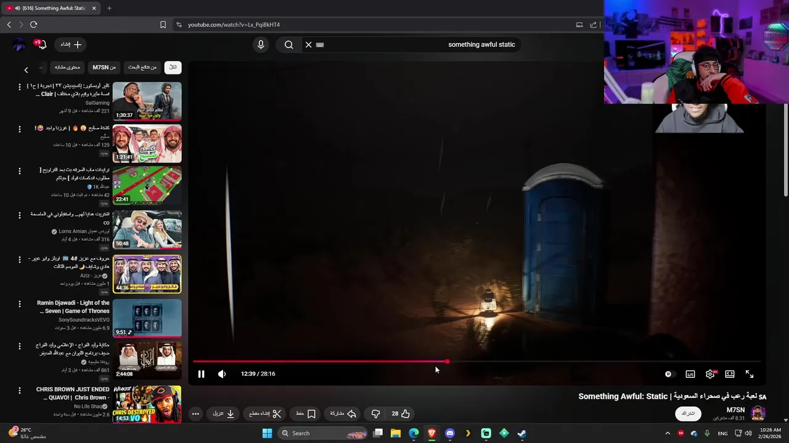Screen dimensions: 789x443
Task: Reload the page with the refresh icon
Action: (33, 25)
